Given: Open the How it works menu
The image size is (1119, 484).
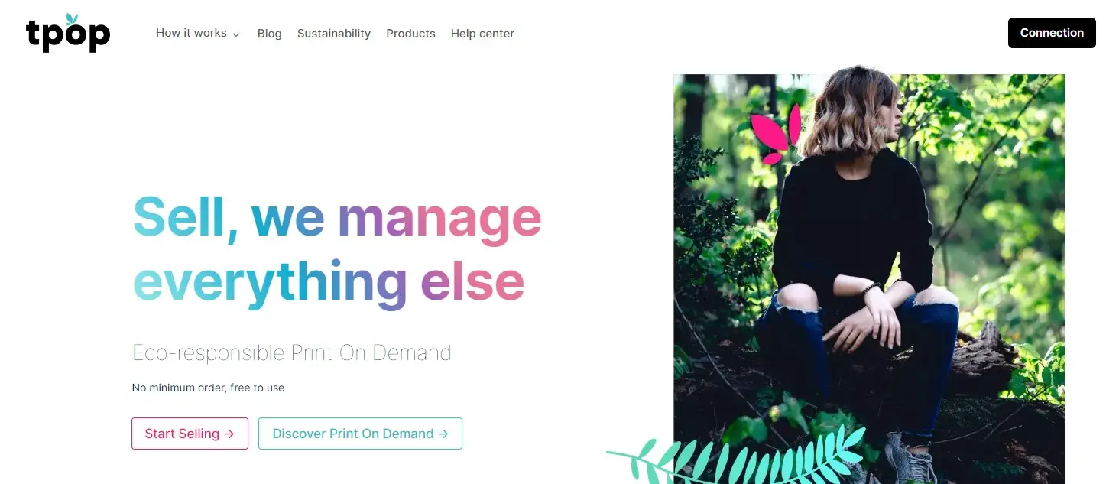Looking at the screenshot, I should pyautogui.click(x=198, y=33).
